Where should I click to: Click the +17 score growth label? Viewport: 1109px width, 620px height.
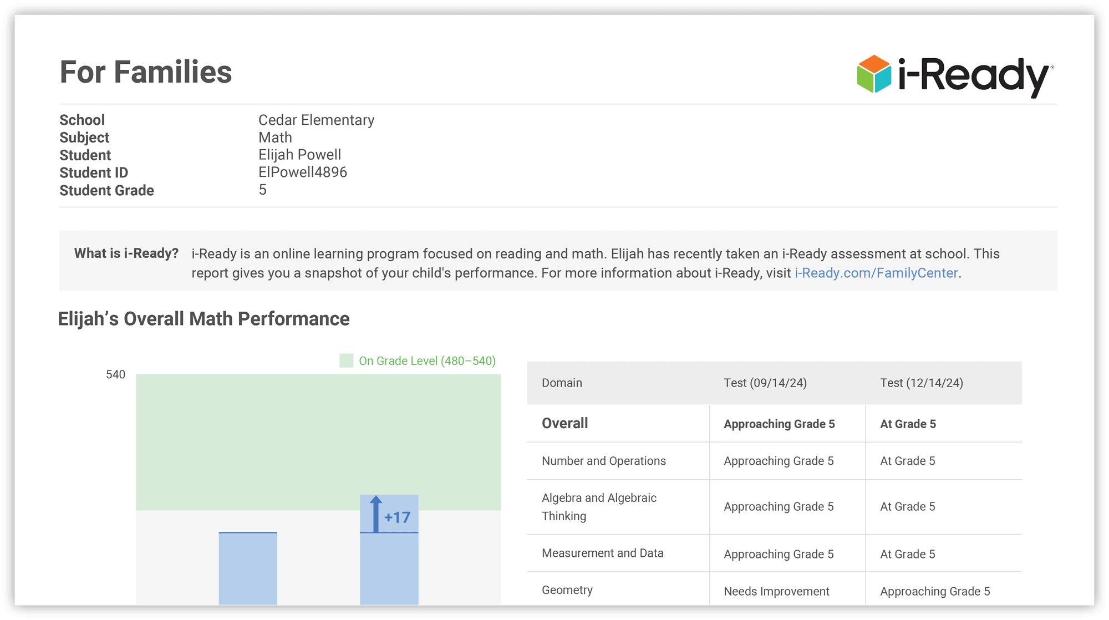pos(397,517)
